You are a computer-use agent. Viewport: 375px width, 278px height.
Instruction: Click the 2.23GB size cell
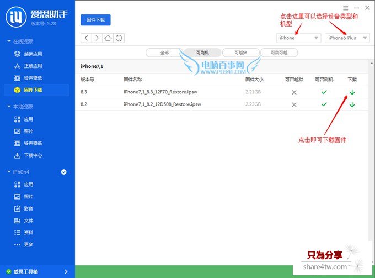253,104
